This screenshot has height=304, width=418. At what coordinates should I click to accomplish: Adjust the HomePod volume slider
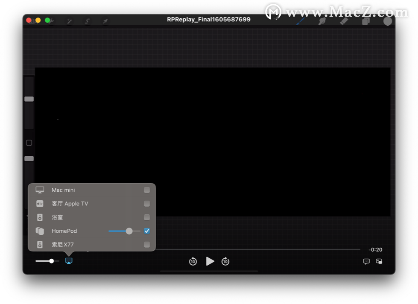pyautogui.click(x=124, y=231)
